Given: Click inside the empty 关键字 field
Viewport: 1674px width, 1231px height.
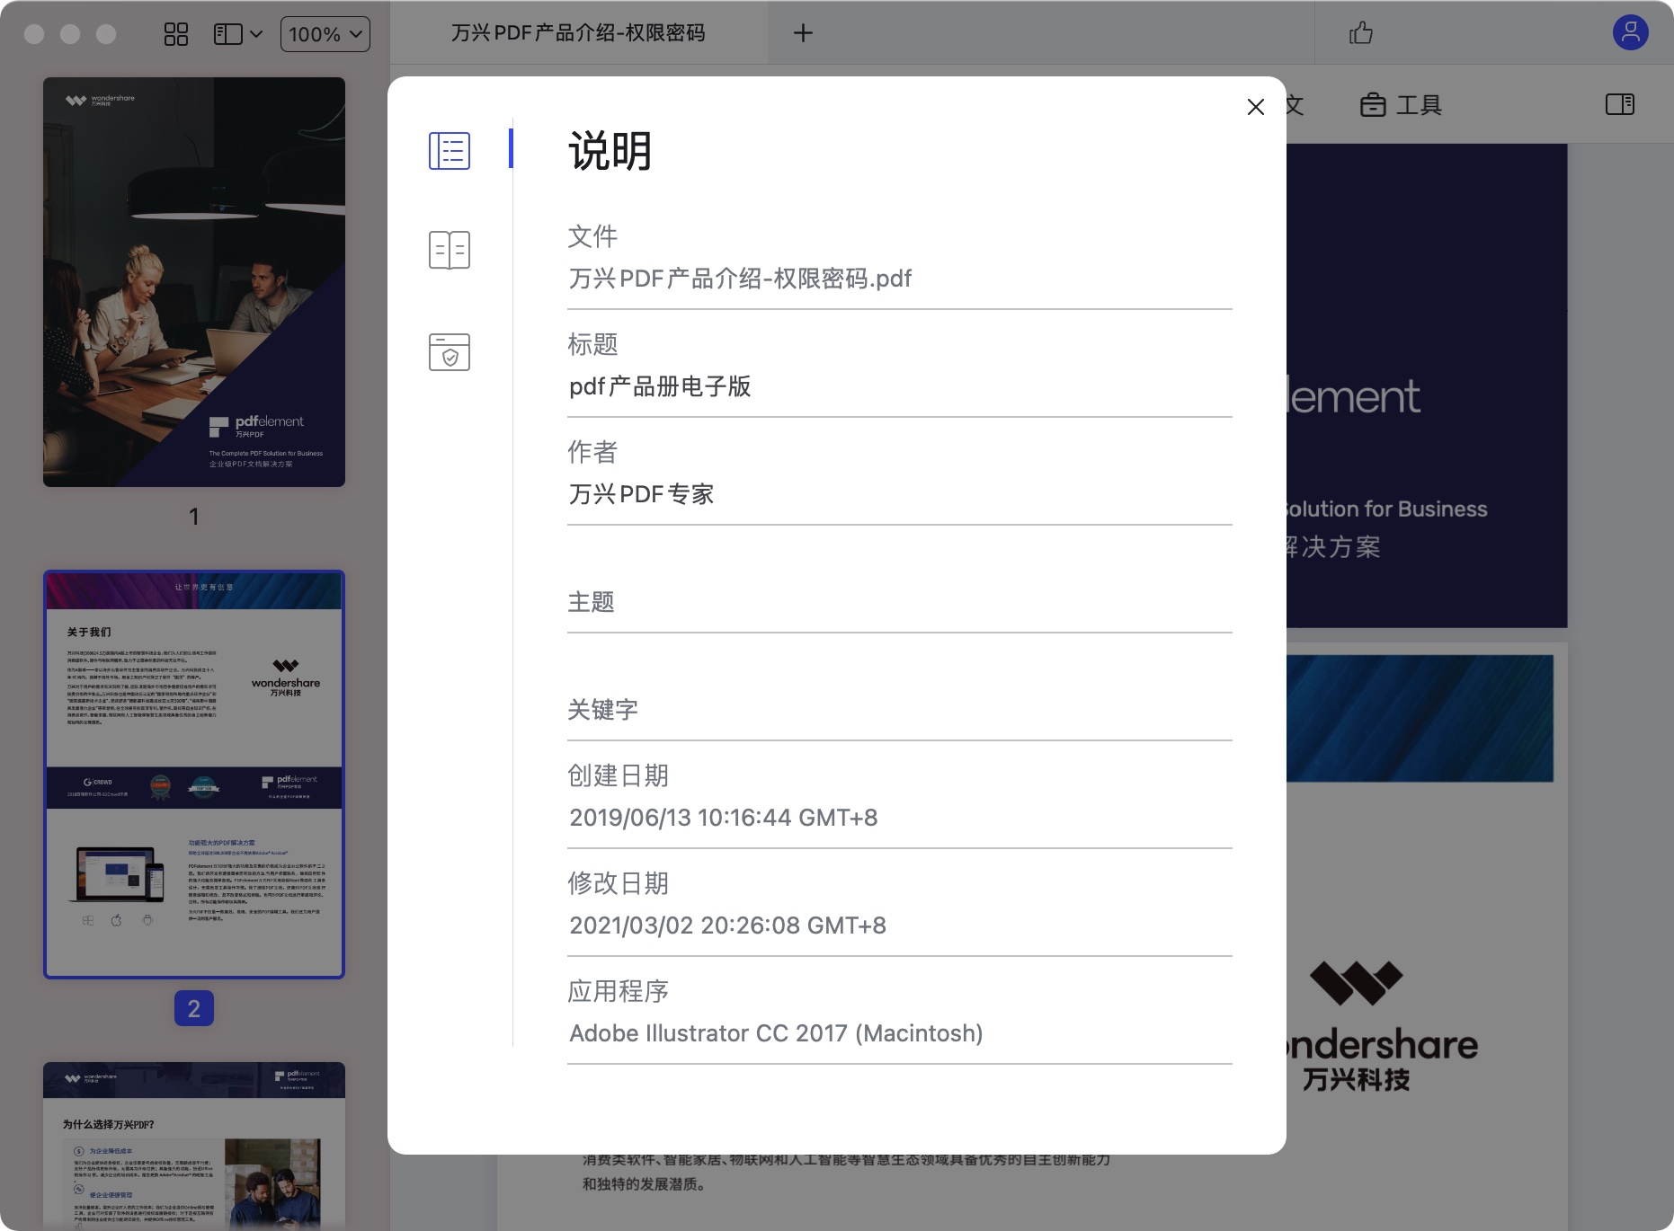Looking at the screenshot, I should [898, 730].
